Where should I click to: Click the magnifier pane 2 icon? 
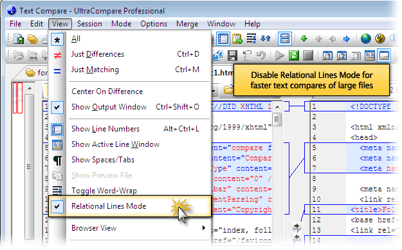coord(342,55)
